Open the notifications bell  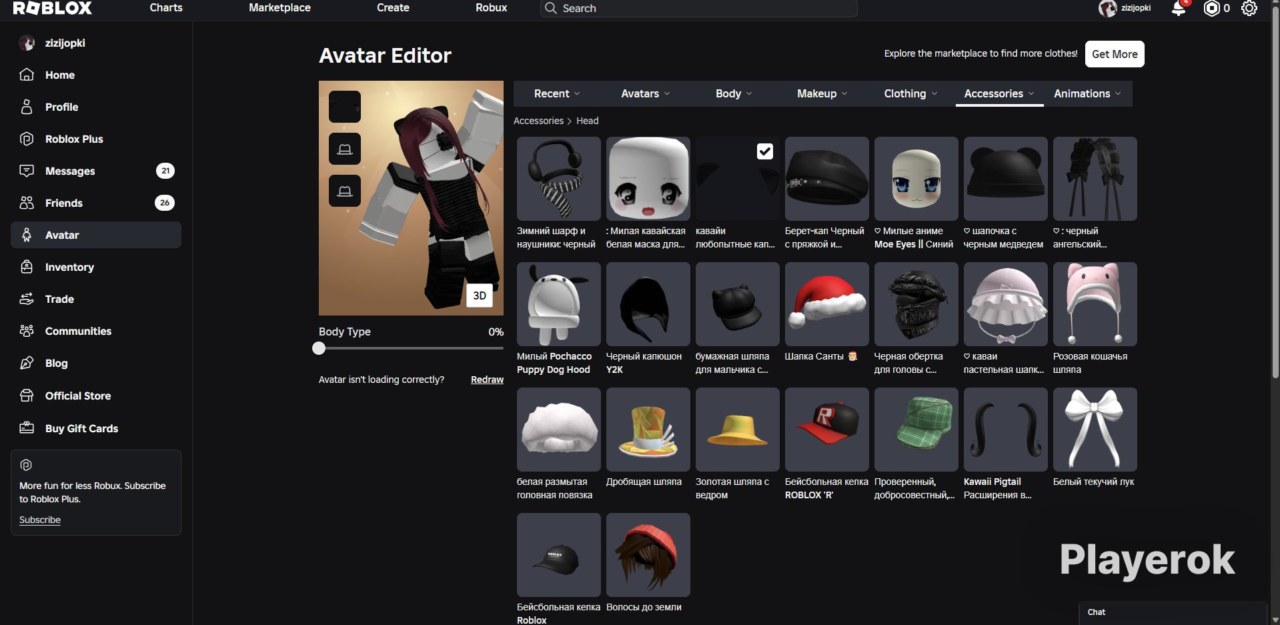tap(1179, 8)
